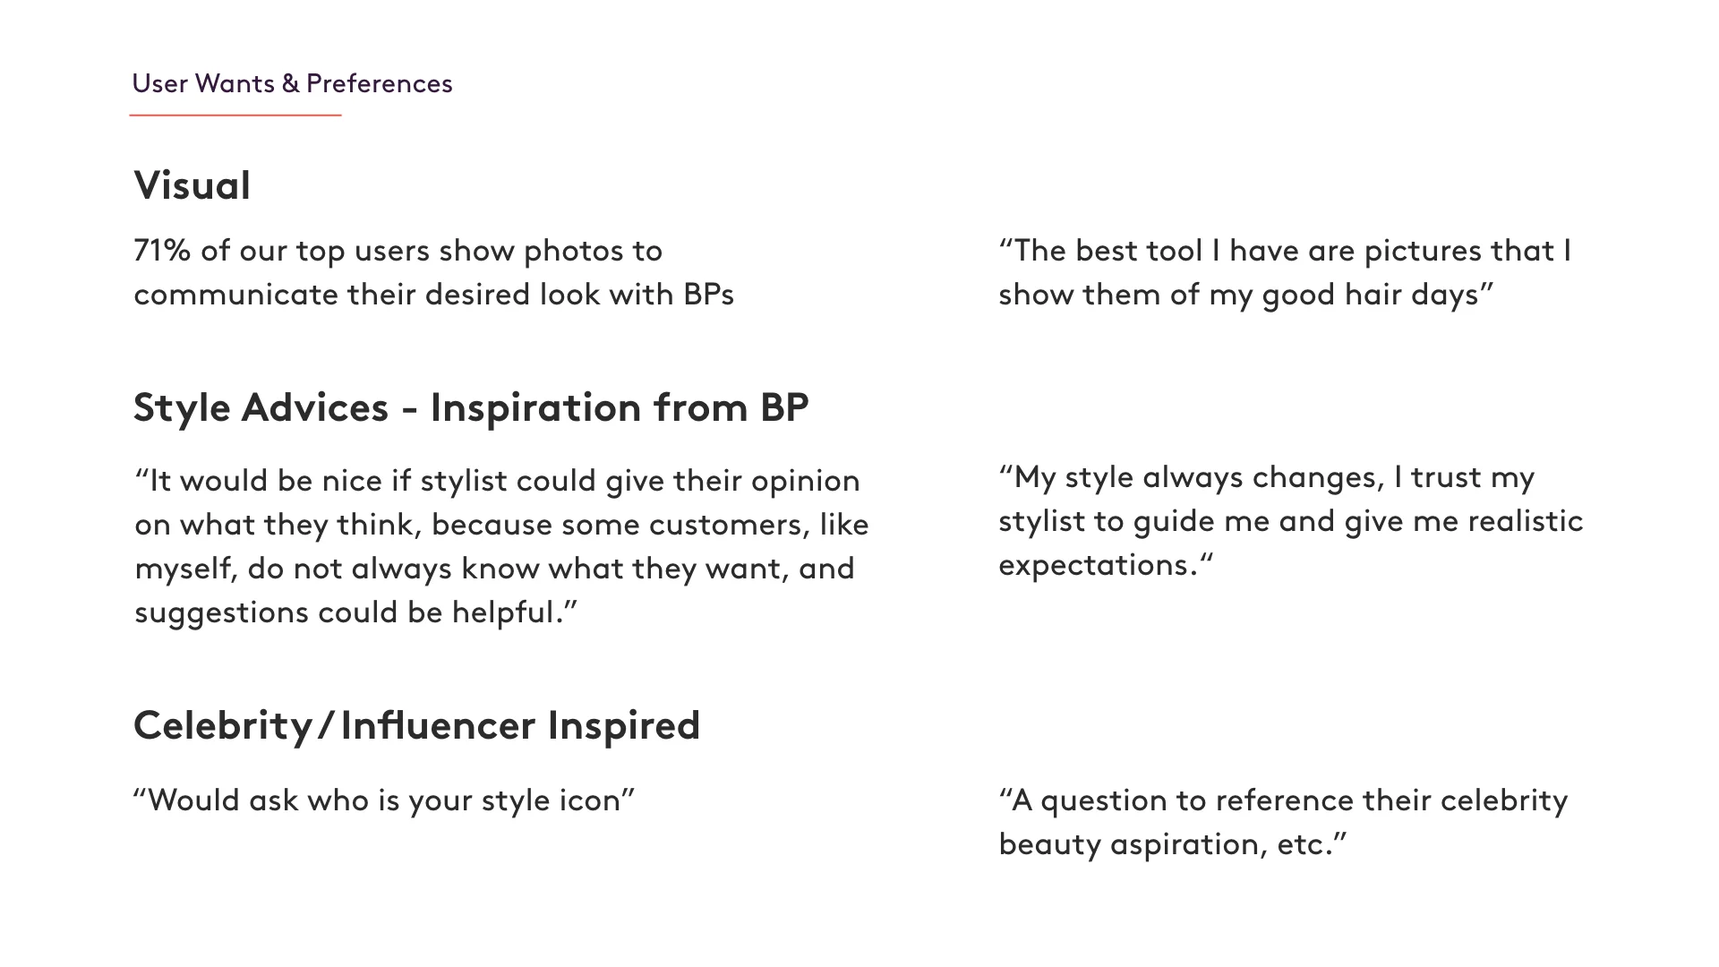Select the 'on what they think, because some customers' line
The height and width of the screenshot is (967, 1719).
coord(501,525)
